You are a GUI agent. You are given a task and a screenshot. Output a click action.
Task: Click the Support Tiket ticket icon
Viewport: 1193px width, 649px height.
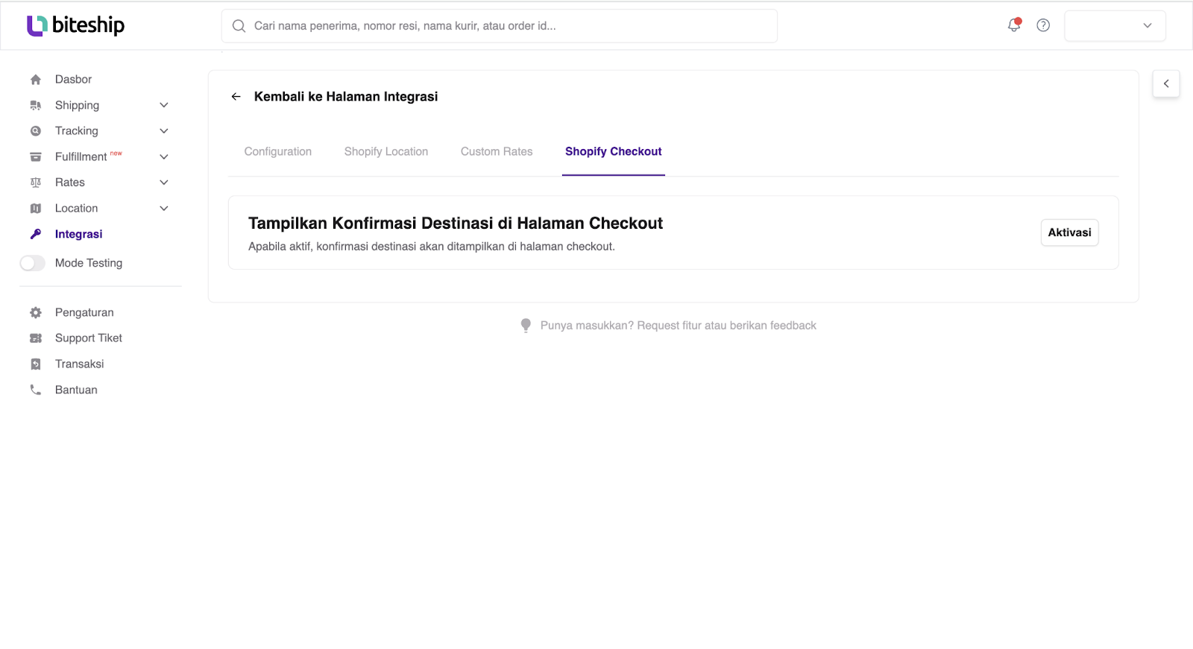click(36, 338)
